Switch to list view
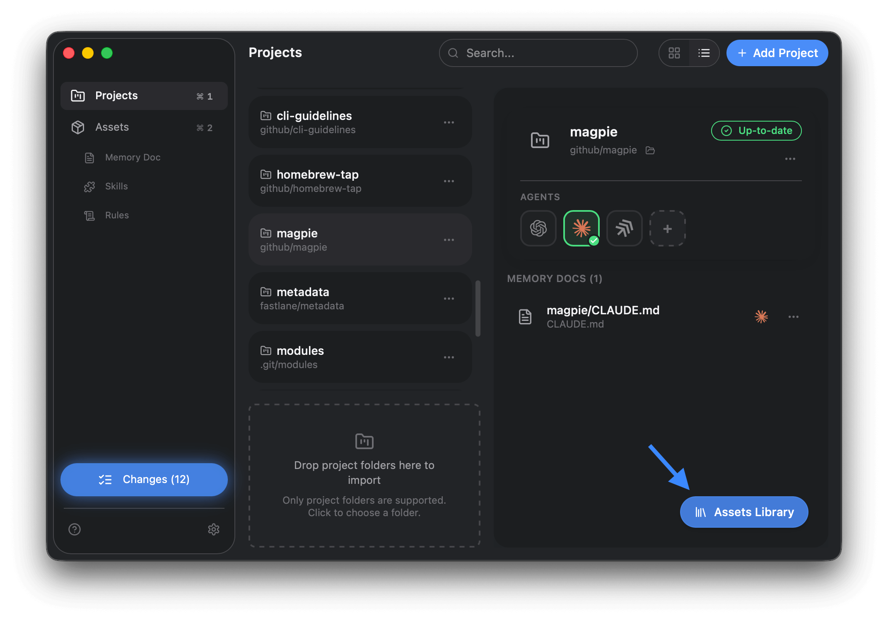This screenshot has width=888, height=622. [x=704, y=53]
